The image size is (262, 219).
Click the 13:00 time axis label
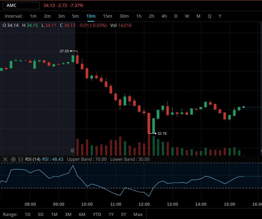172,204
